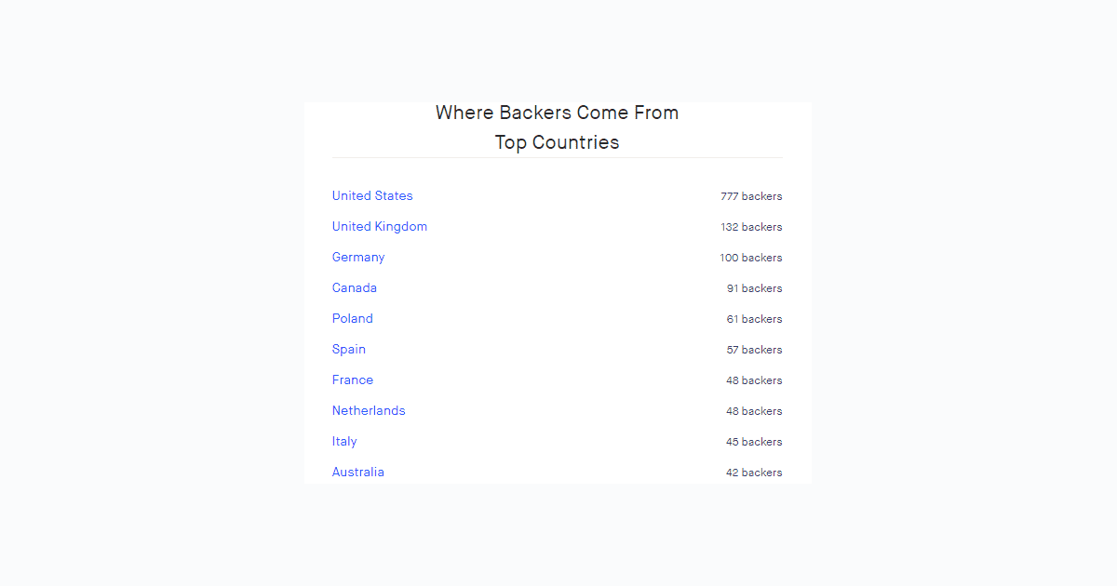Select the 100 backers count for Germany
The height and width of the screenshot is (586, 1117).
coord(751,258)
